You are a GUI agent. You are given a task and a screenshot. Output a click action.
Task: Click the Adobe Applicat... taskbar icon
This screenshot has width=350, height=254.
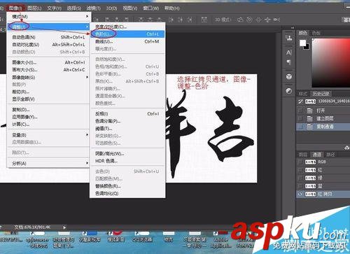click(x=220, y=239)
